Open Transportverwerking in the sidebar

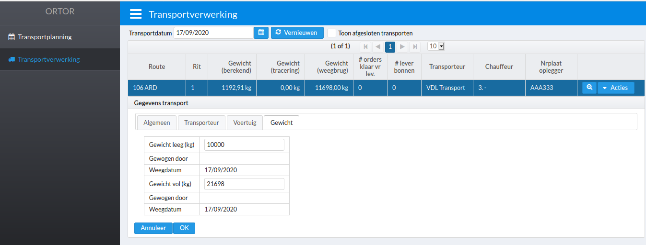tap(60, 59)
